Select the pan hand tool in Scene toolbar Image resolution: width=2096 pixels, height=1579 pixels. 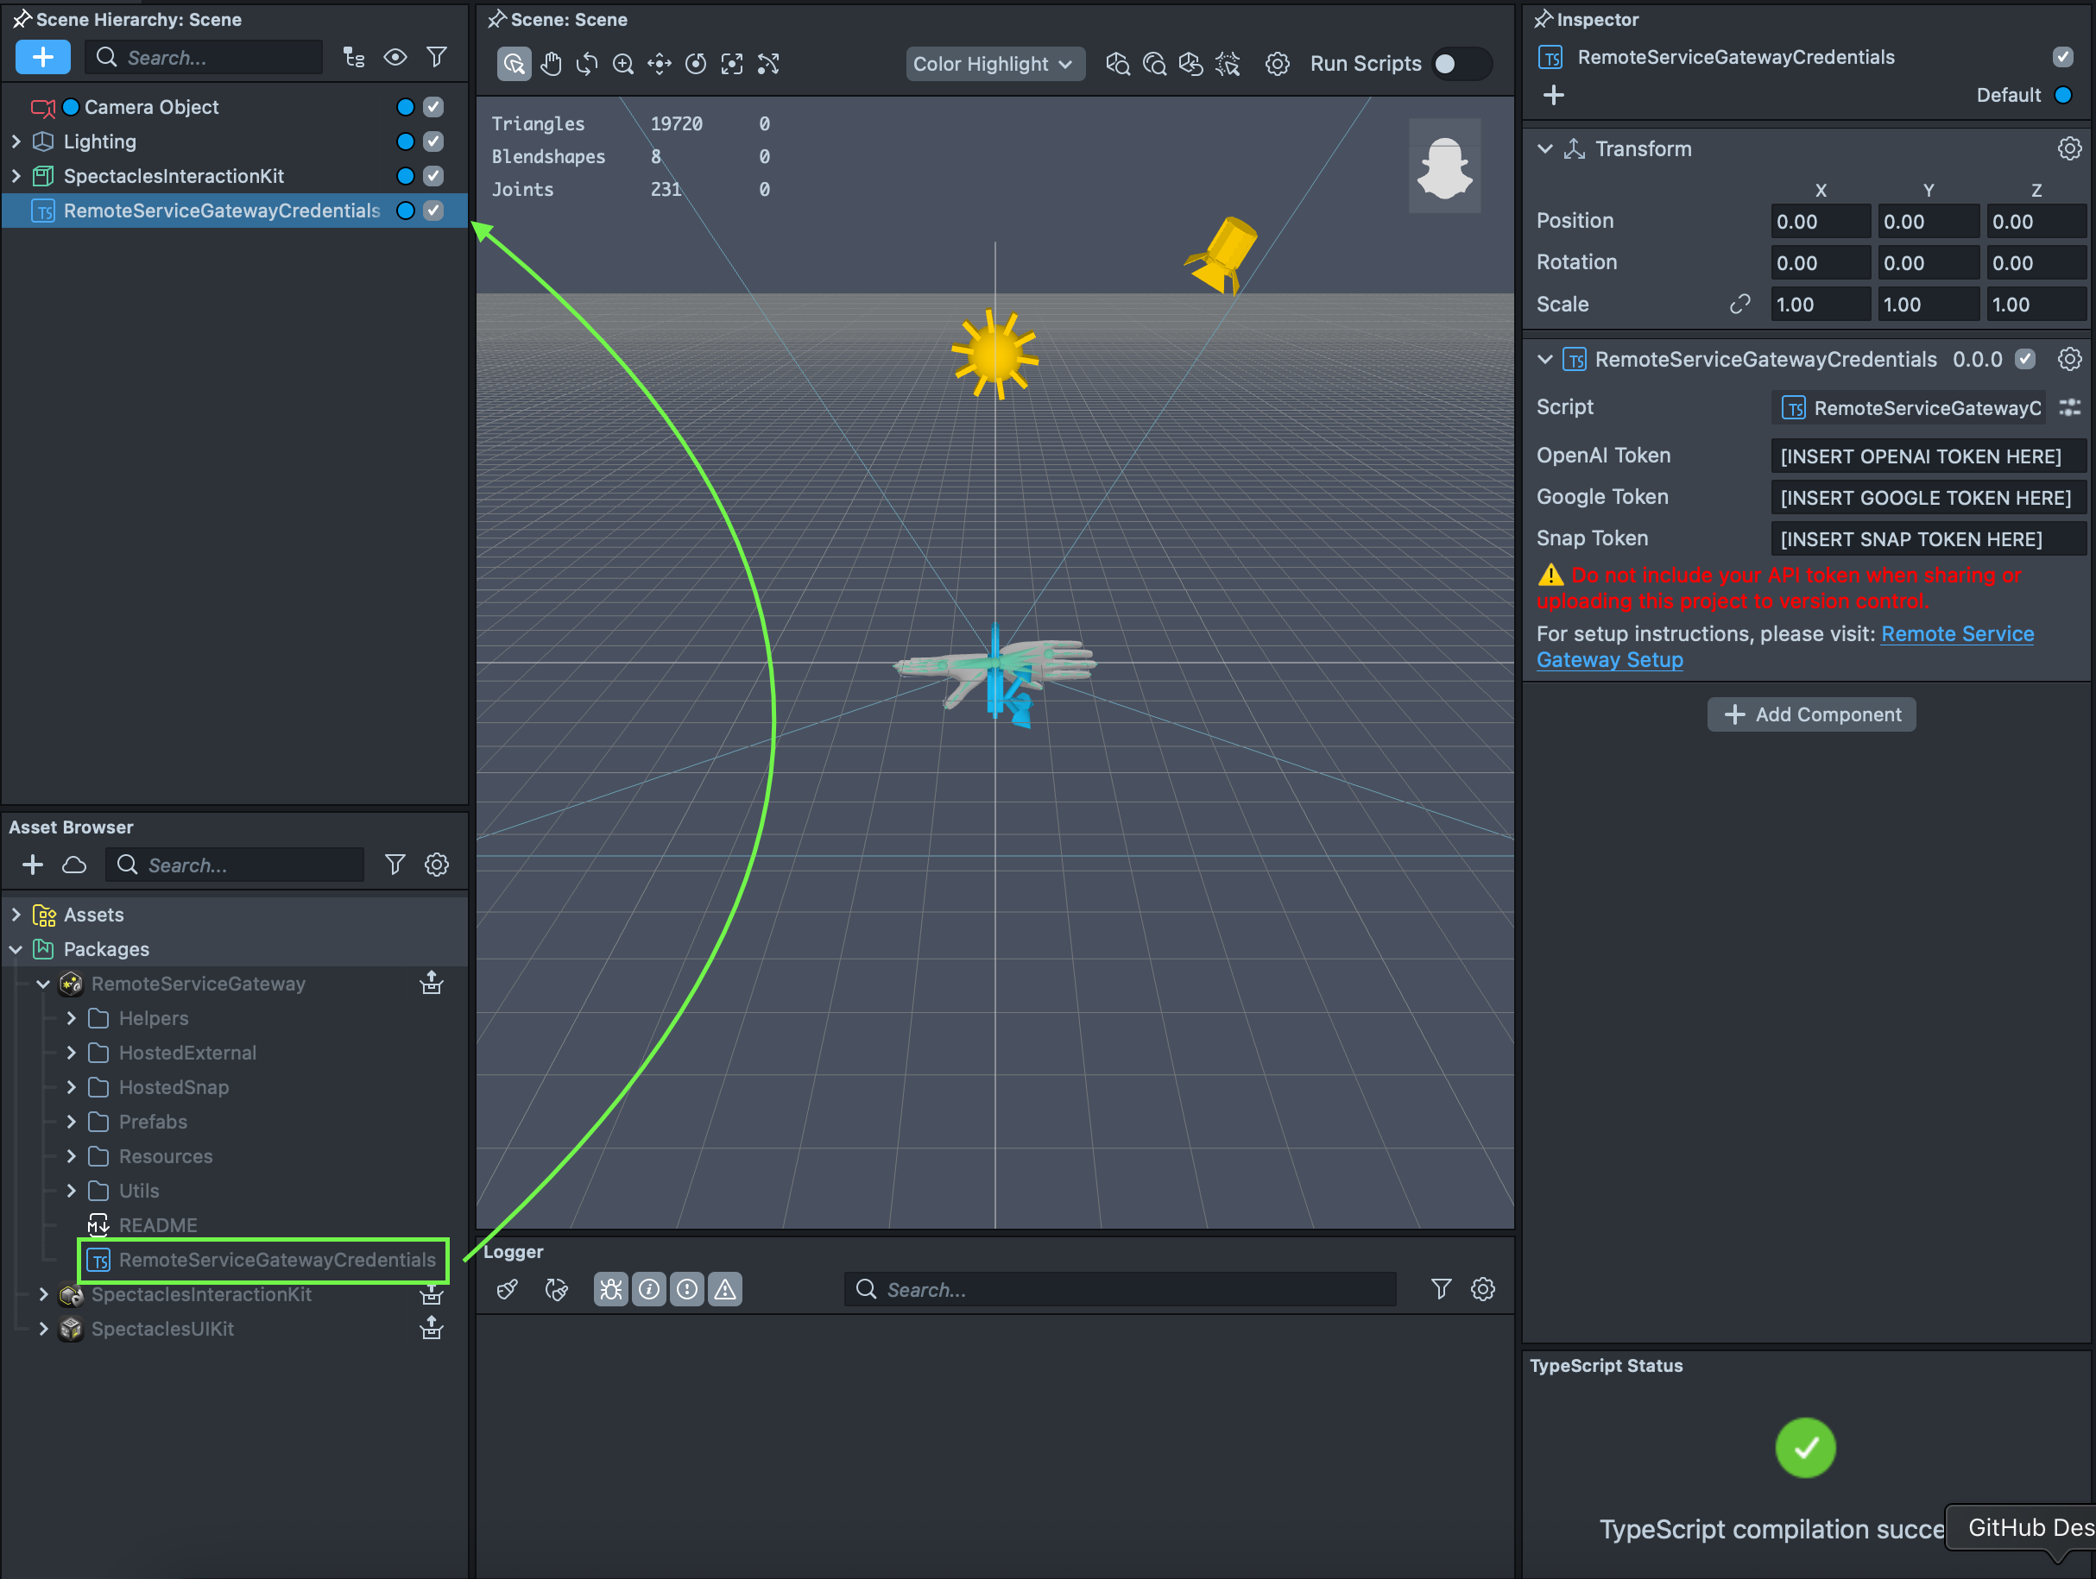click(x=551, y=65)
